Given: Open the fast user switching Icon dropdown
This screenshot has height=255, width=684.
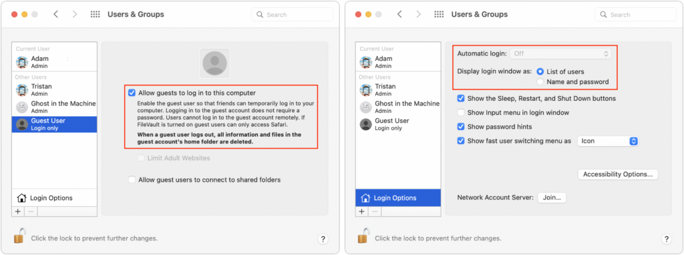Looking at the screenshot, I should click(x=608, y=142).
